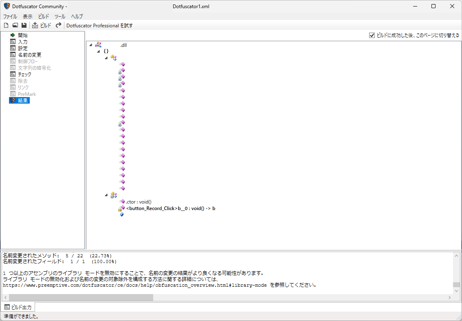This screenshot has width=462, height=321.
Task: Switch to the ビルド出力 tab
Action: (x=18, y=308)
